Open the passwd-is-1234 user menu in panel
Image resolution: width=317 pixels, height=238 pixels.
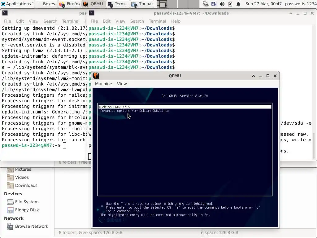click(x=301, y=4)
